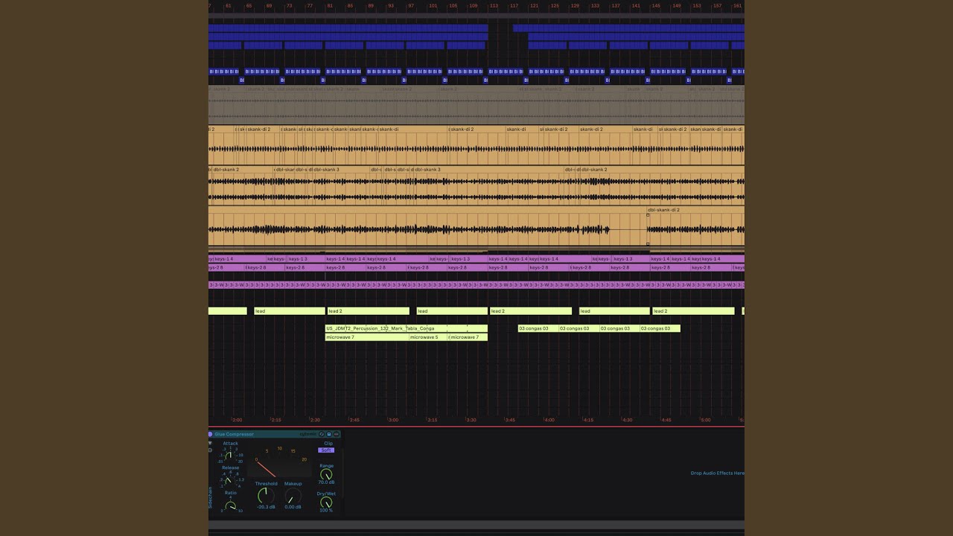
Task: Click the Makeup knob
Action: pyautogui.click(x=293, y=496)
